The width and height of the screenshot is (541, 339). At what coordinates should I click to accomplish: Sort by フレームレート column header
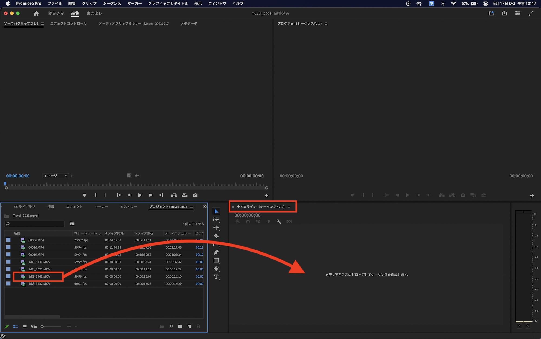point(85,233)
